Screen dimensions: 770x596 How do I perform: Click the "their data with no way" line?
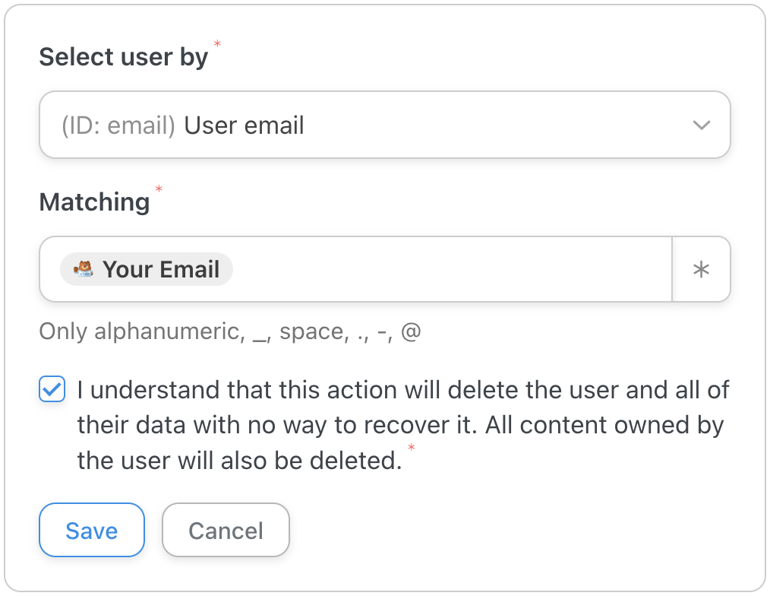[228, 425]
